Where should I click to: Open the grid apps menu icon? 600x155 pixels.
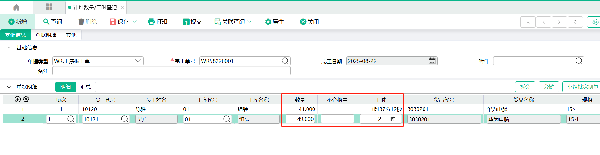[x=49, y=7]
